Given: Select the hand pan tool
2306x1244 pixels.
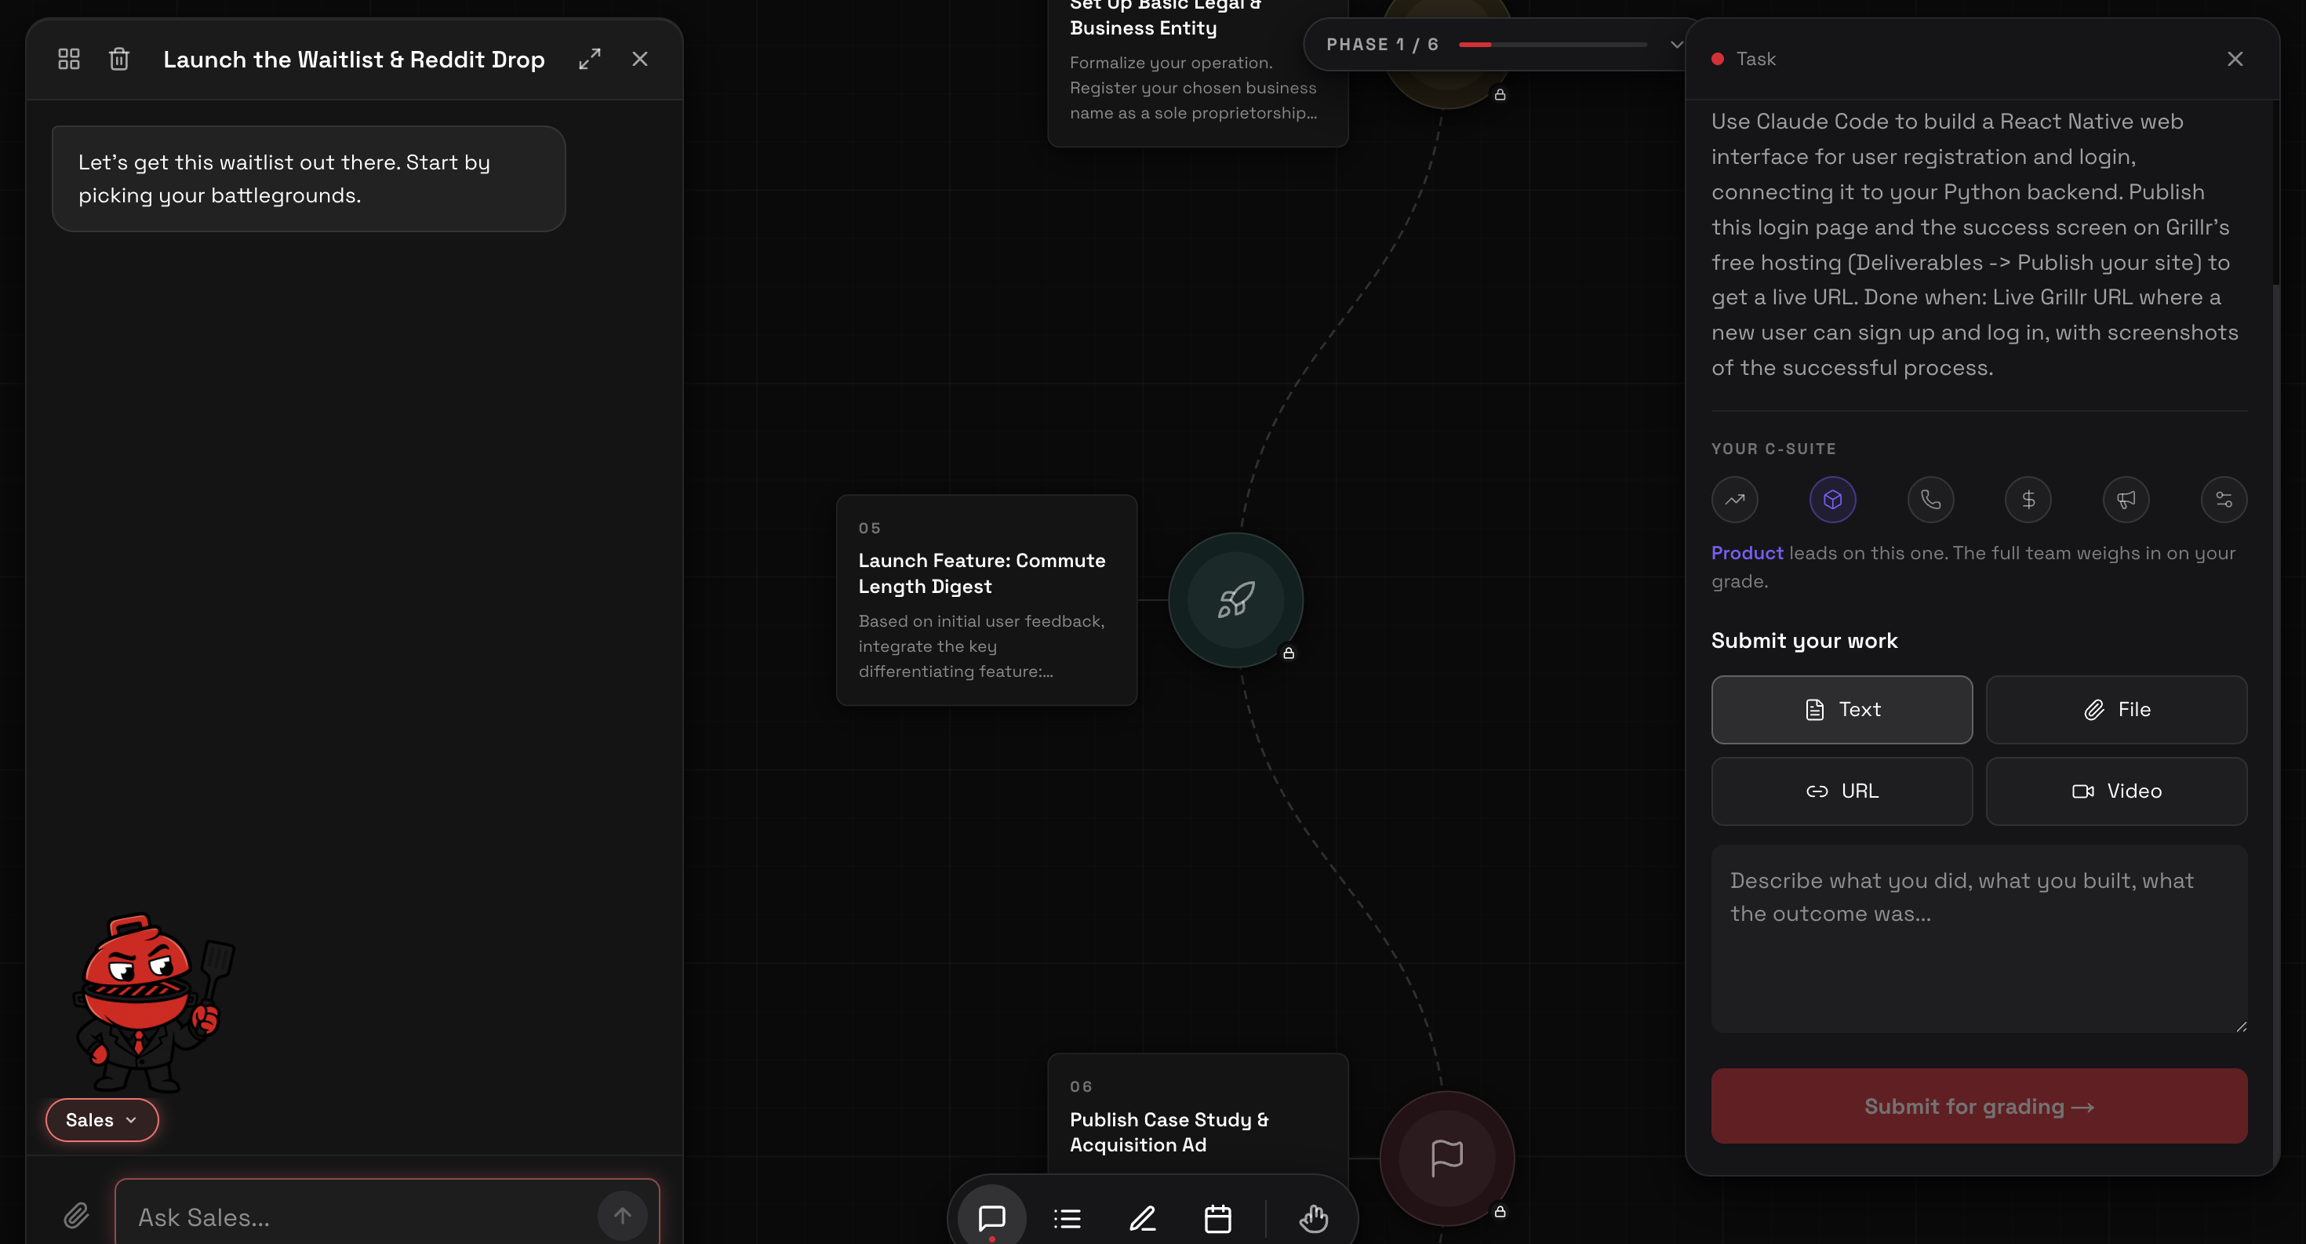Looking at the screenshot, I should click(1313, 1218).
